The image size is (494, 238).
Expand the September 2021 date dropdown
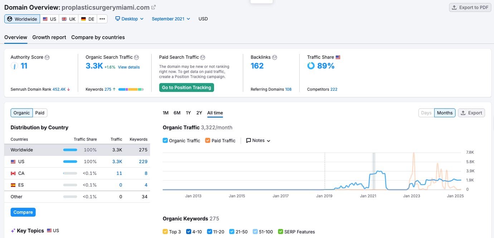tap(171, 19)
